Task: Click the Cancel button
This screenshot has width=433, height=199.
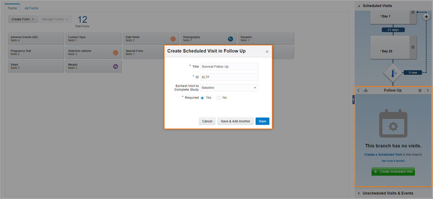Action: point(207,121)
